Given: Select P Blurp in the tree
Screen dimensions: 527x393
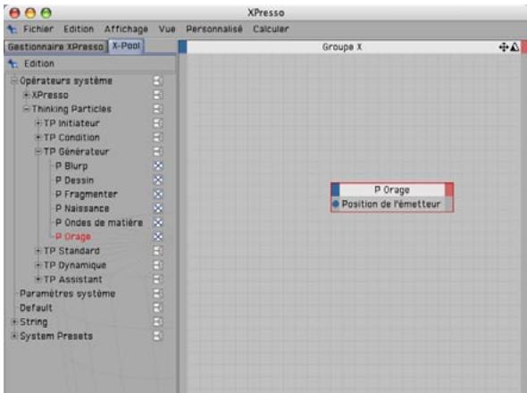Looking at the screenshot, I should [71, 166].
